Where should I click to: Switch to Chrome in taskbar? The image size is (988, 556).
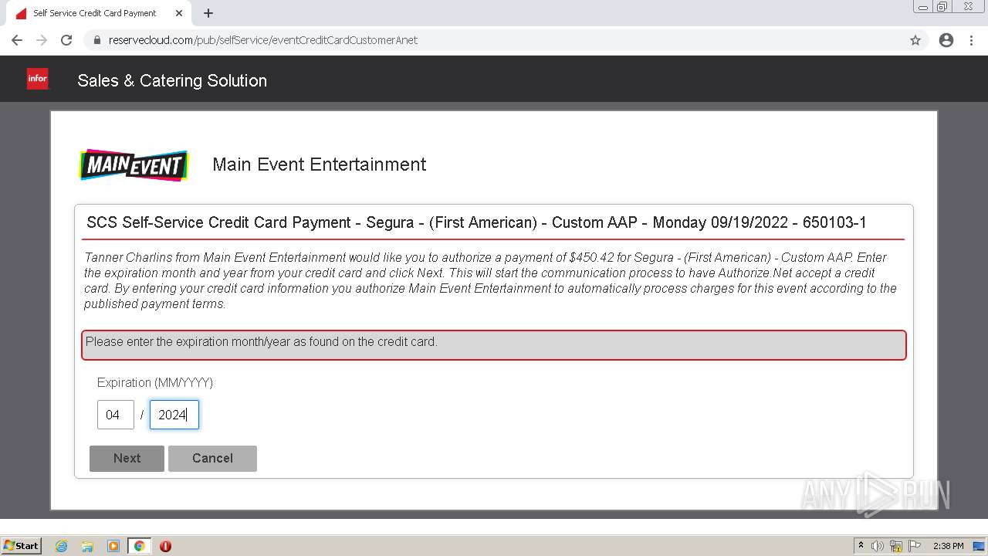coord(140,546)
